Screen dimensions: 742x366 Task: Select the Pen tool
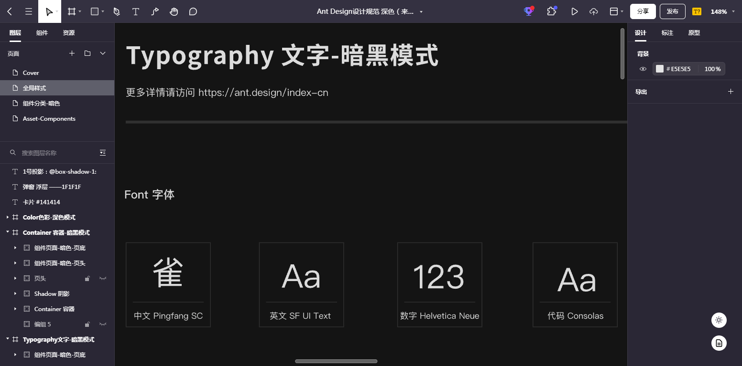tap(117, 11)
